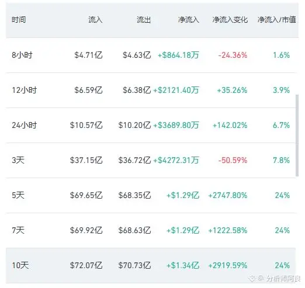Click the +$3689.80万 net inflow value
Viewport: 305px width, 288px height.
176,125
